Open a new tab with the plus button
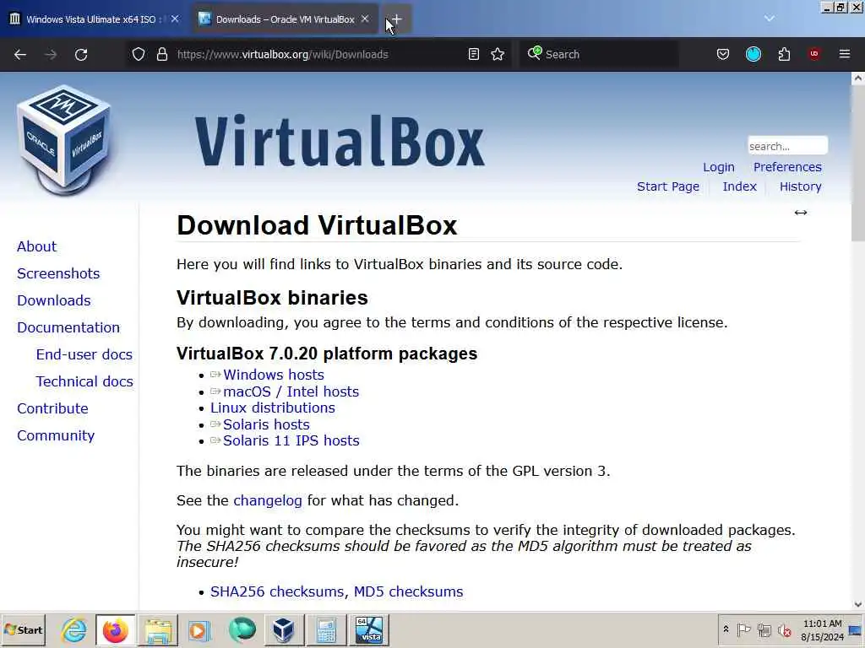Image resolution: width=865 pixels, height=648 pixels. (397, 19)
